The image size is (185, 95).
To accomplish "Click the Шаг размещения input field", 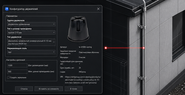I will (x=17, y=65).
